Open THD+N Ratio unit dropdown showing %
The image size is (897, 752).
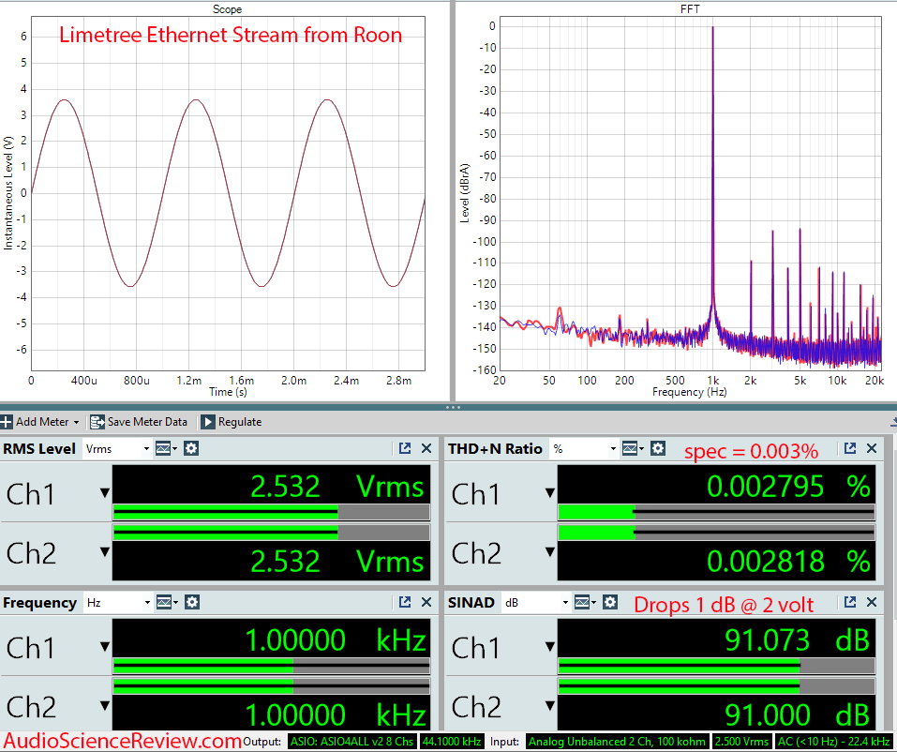point(584,449)
